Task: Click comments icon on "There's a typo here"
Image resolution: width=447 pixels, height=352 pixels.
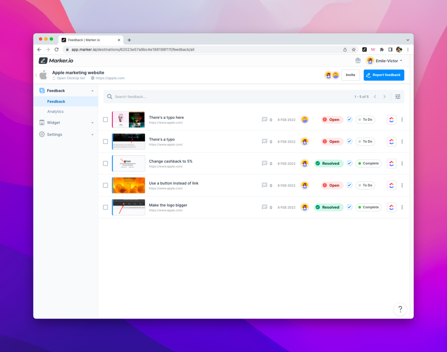Action: coord(265,119)
